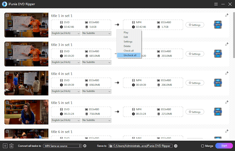Open output format gear settings icon
The width and height of the screenshot is (235, 151).
(x=85, y=146)
